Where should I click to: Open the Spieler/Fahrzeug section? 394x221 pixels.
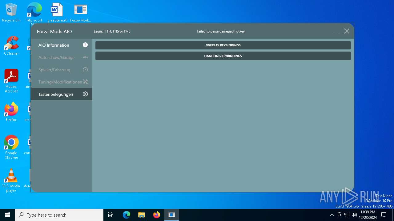[x=62, y=70]
